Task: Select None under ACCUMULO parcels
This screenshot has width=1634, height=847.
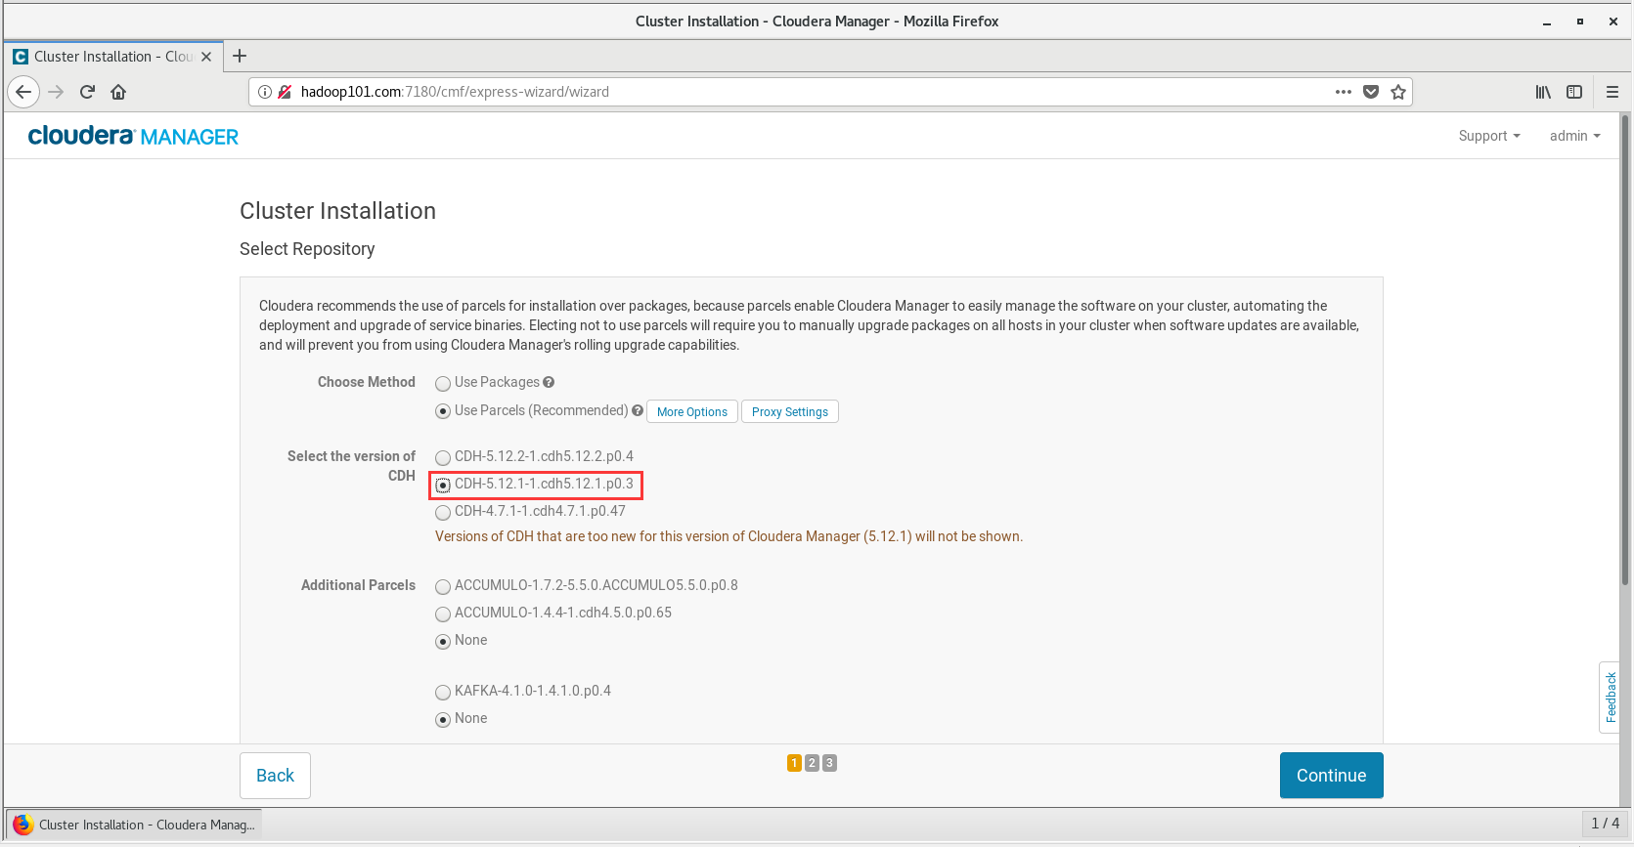Action: click(443, 641)
